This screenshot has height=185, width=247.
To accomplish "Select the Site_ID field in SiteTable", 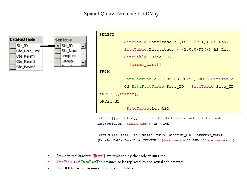I will [67, 46].
